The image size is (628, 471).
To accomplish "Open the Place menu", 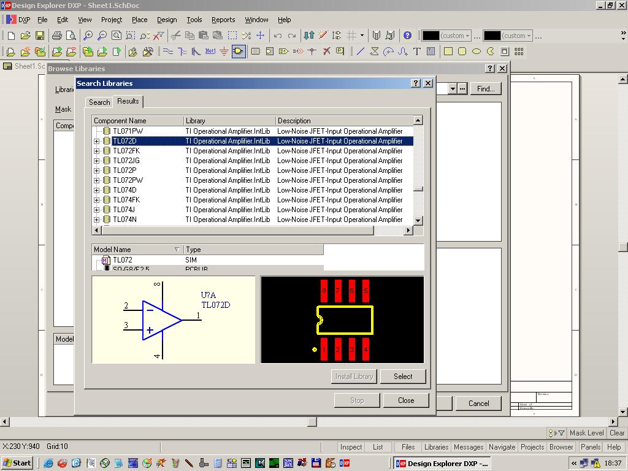I will point(139,20).
